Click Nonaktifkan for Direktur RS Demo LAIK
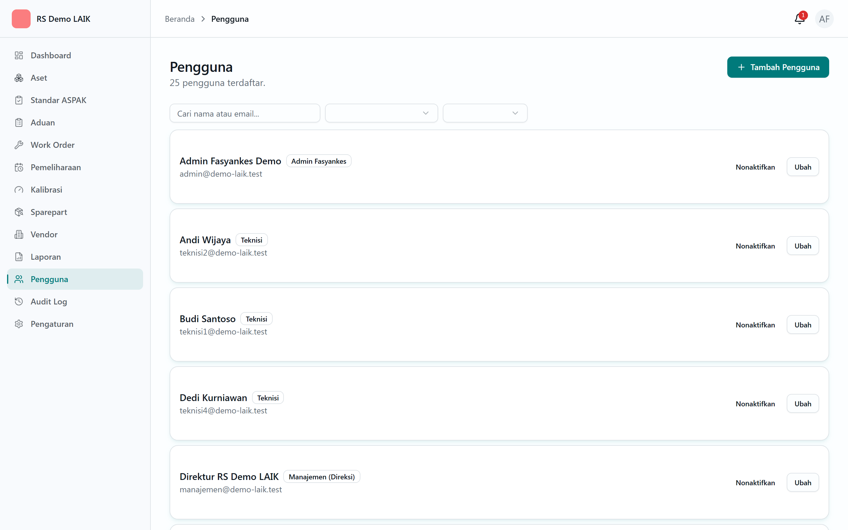This screenshot has height=530, width=848. (x=755, y=482)
